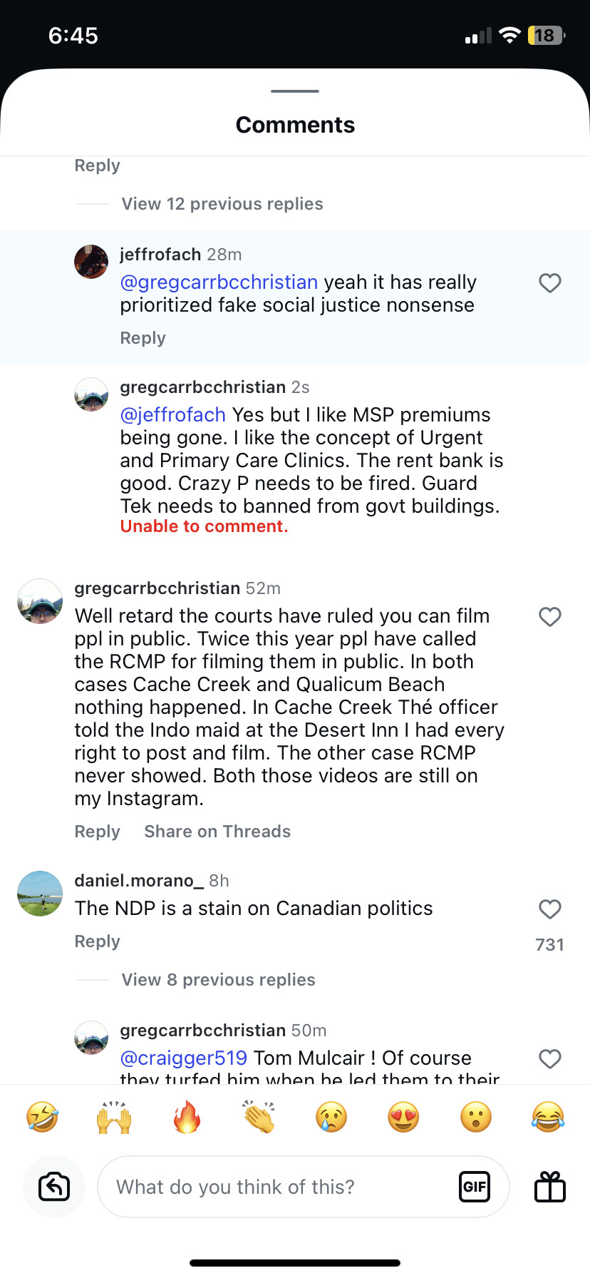Screen dimensions: 590x1278
Task: Like the comment about filming in public
Action: click(x=549, y=617)
